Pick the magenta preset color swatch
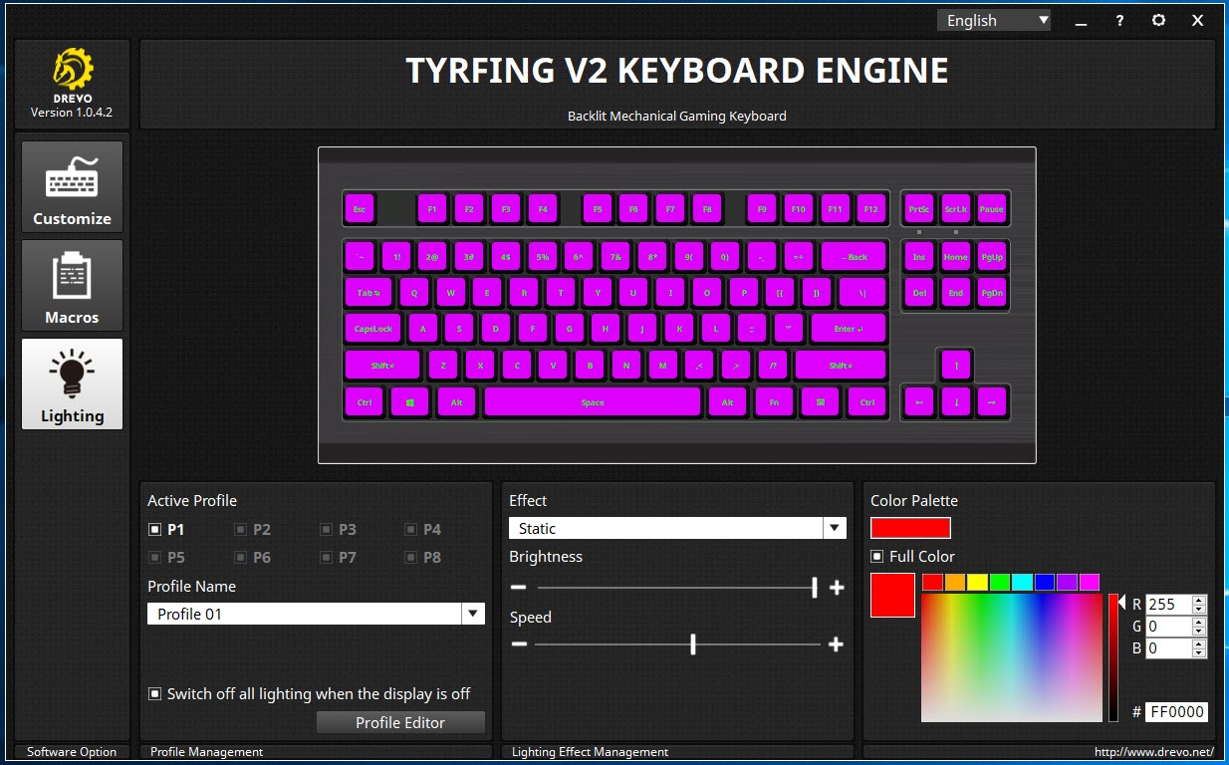The image size is (1229, 765). [x=1090, y=583]
